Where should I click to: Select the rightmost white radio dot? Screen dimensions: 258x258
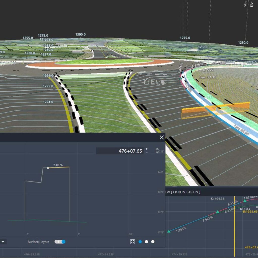(153, 242)
